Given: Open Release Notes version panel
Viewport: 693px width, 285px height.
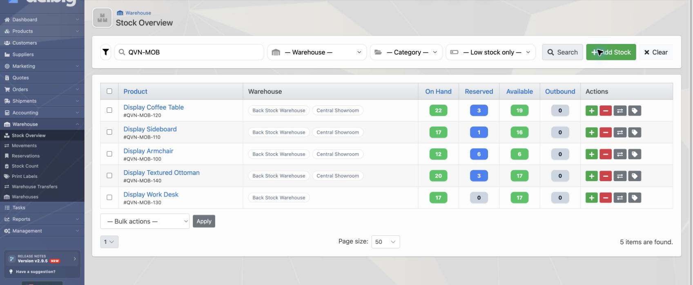Looking at the screenshot, I should point(42,259).
